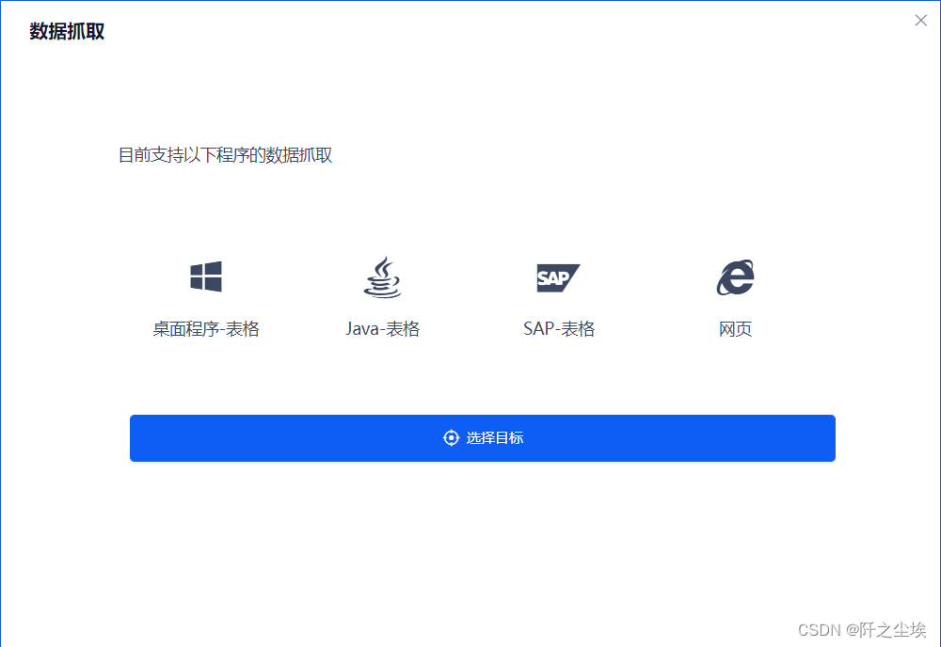The height and width of the screenshot is (647, 941).
Task: Click the target crosshair icon in the blue button
Action: click(x=451, y=438)
